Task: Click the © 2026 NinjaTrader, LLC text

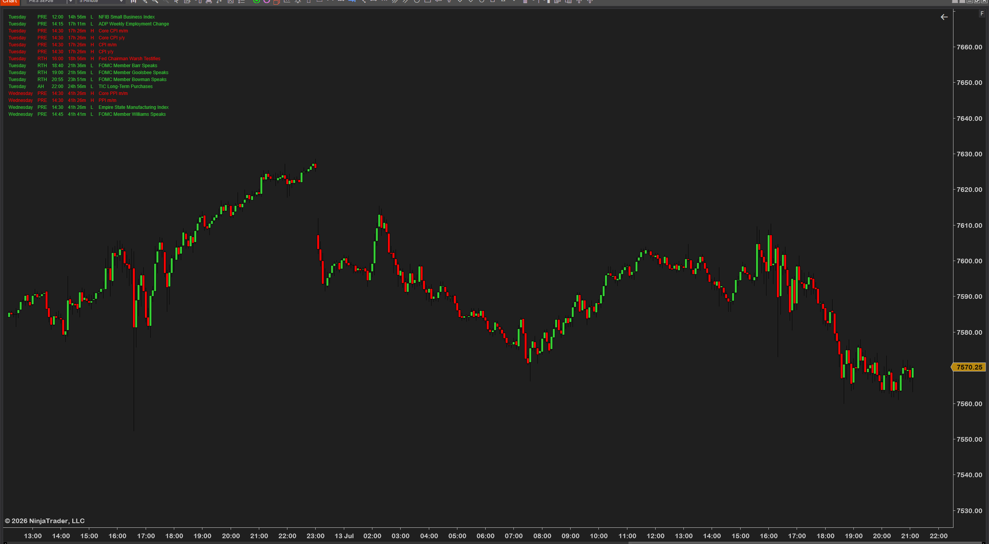Action: tap(44, 521)
